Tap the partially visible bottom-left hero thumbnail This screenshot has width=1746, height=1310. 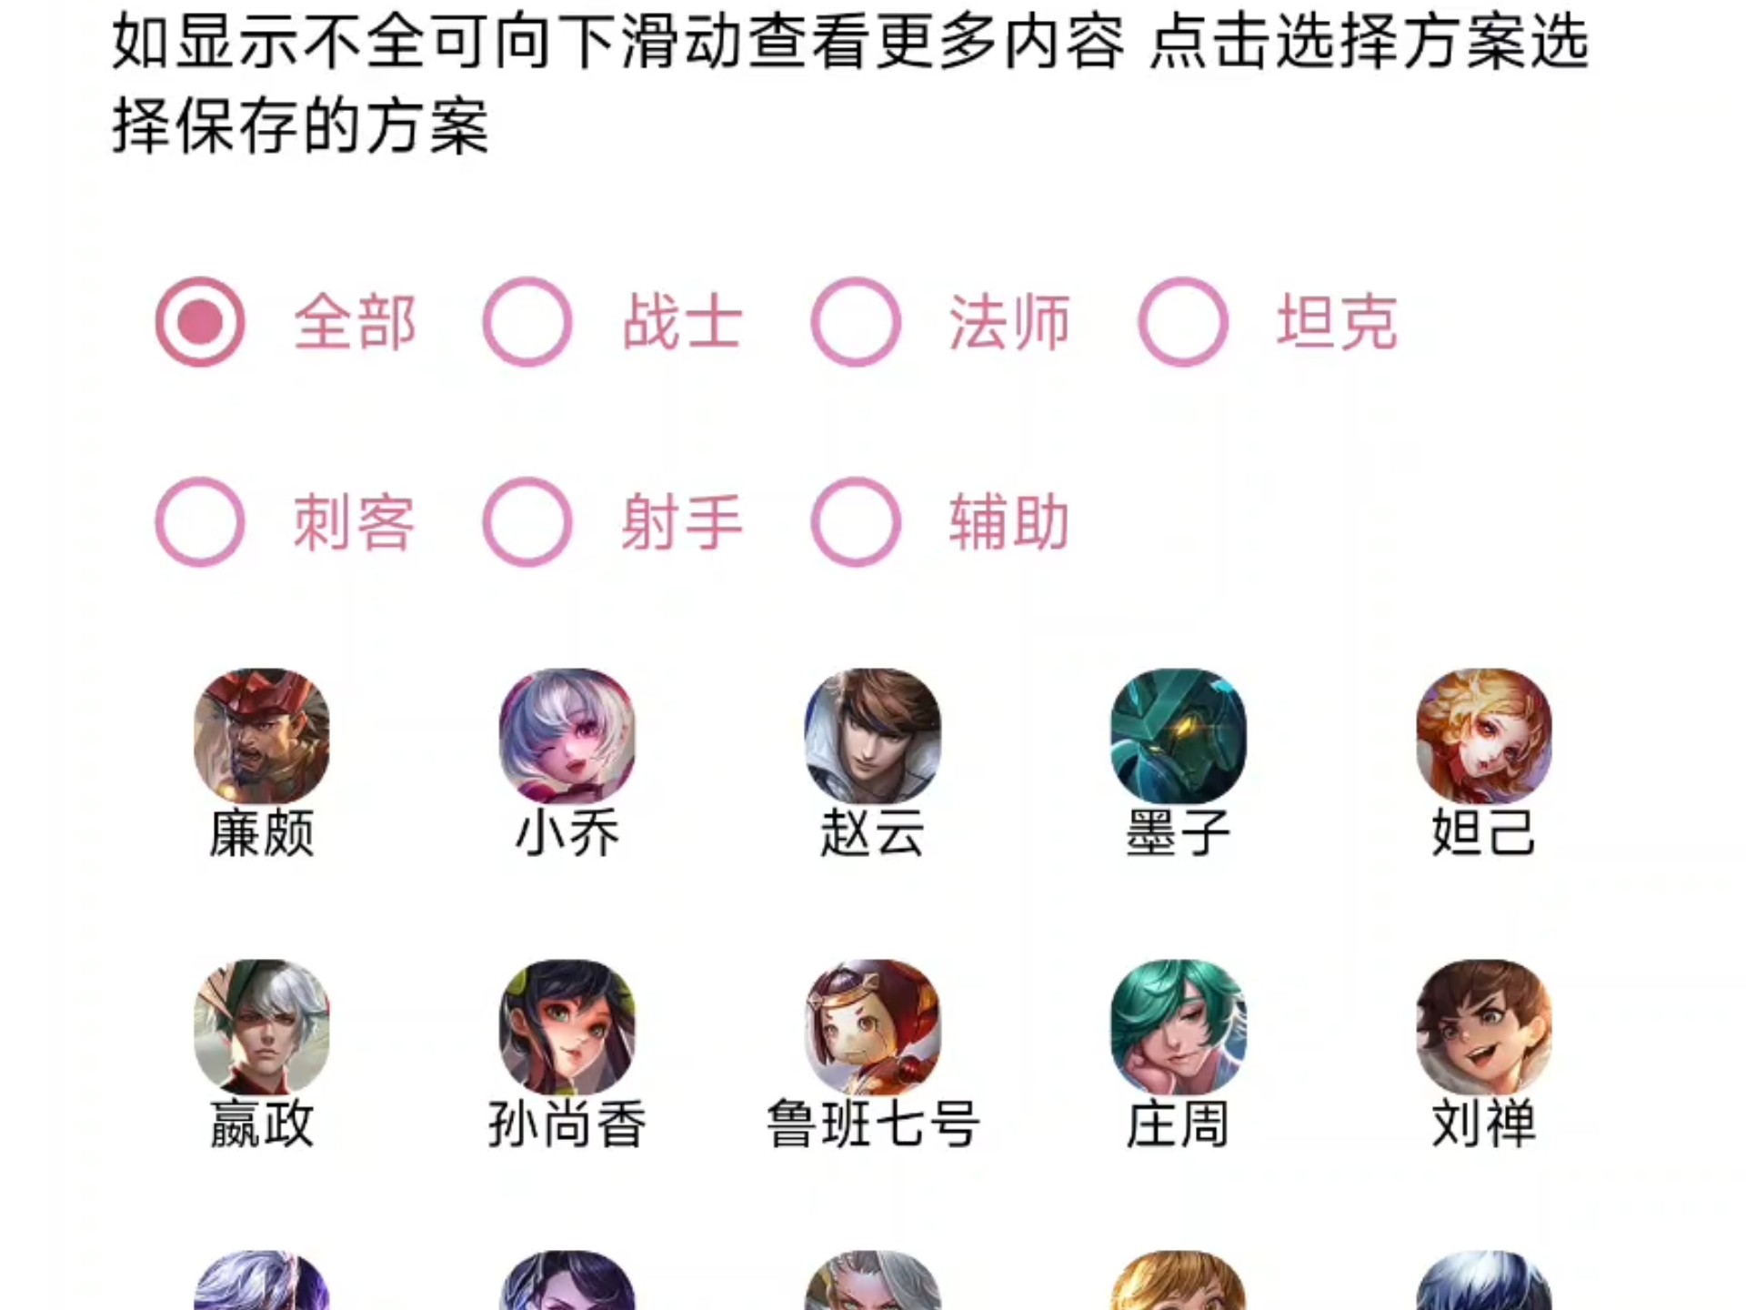click(262, 1281)
